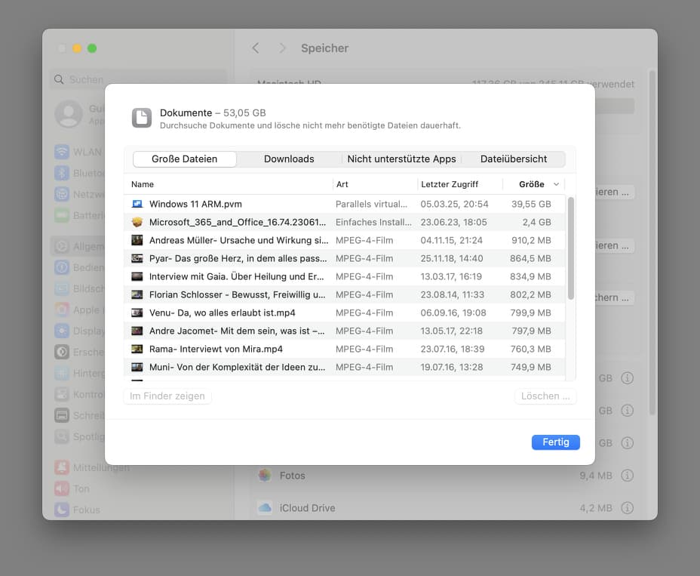Select Venu- Da, wo alles erlaubt ist.mp4

coord(223,313)
